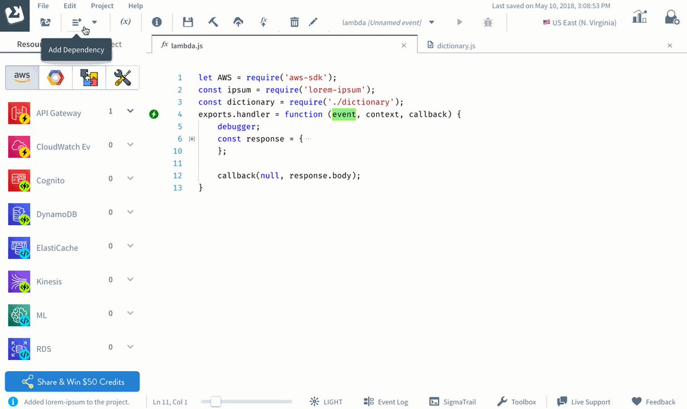The height and width of the screenshot is (409, 687).
Task: Save the project with floppy disk icon
Action: point(188,22)
